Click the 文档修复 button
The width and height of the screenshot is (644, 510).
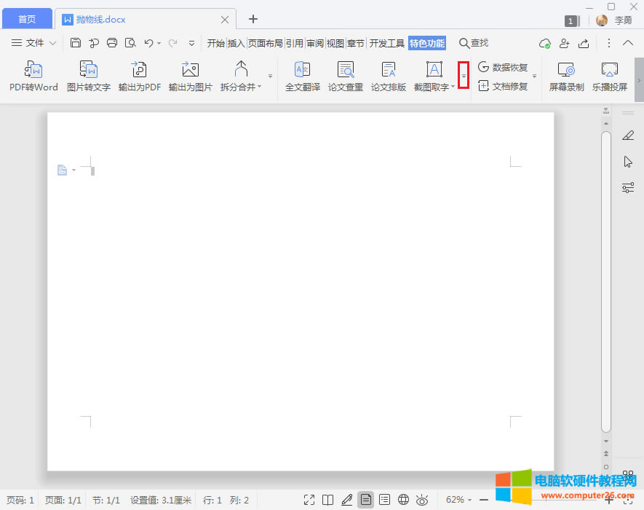[x=503, y=86]
